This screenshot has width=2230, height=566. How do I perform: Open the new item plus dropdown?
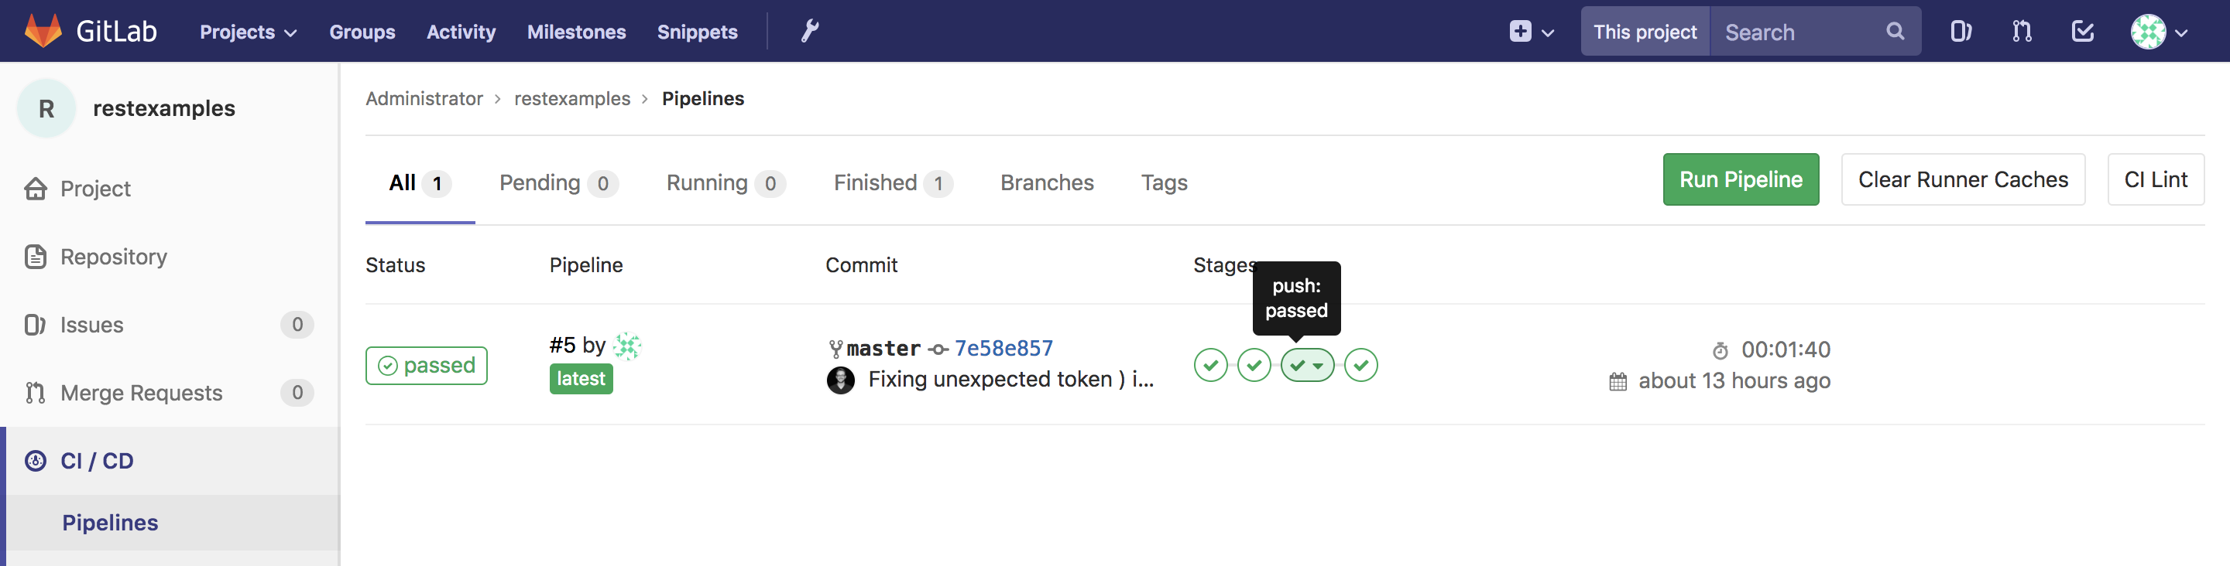click(1532, 32)
